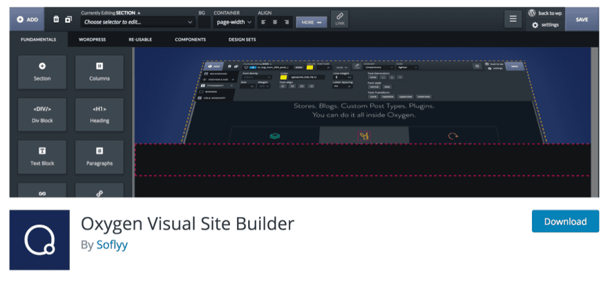Open the Soflyy author link

pos(112,245)
